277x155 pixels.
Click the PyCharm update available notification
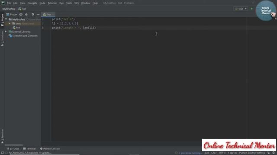tap(30, 153)
